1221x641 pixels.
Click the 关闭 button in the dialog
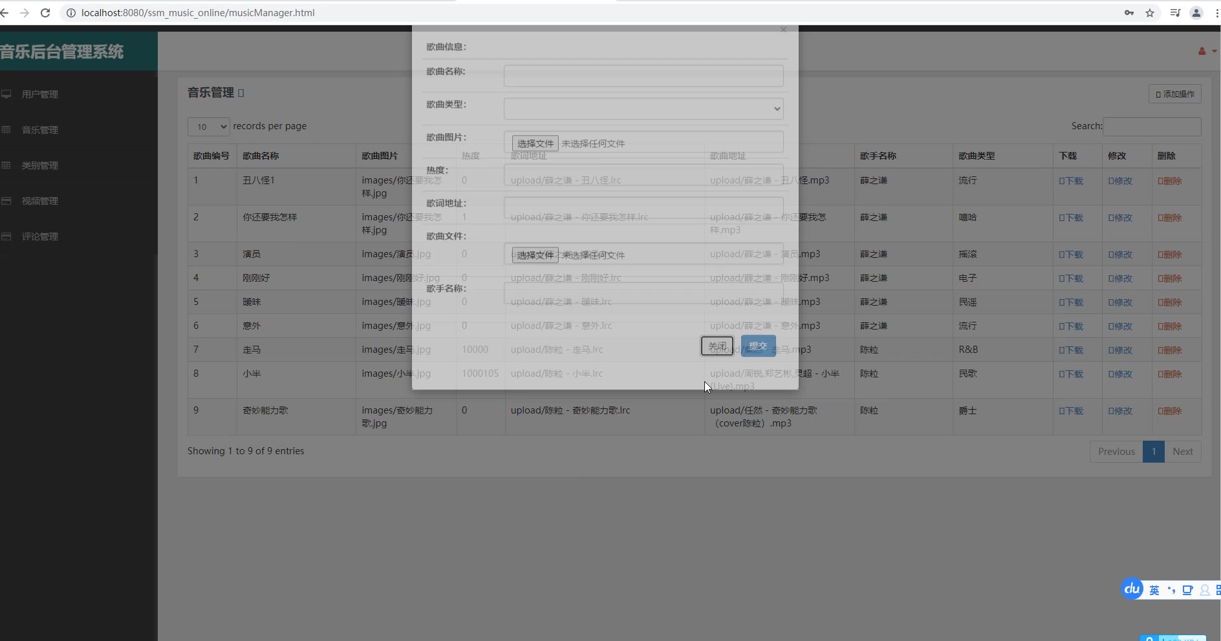point(717,346)
